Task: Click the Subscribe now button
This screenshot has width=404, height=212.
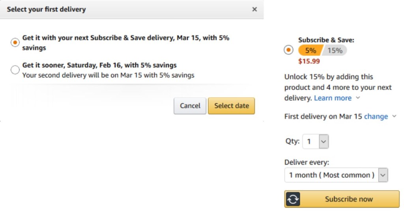Action: (x=342, y=199)
